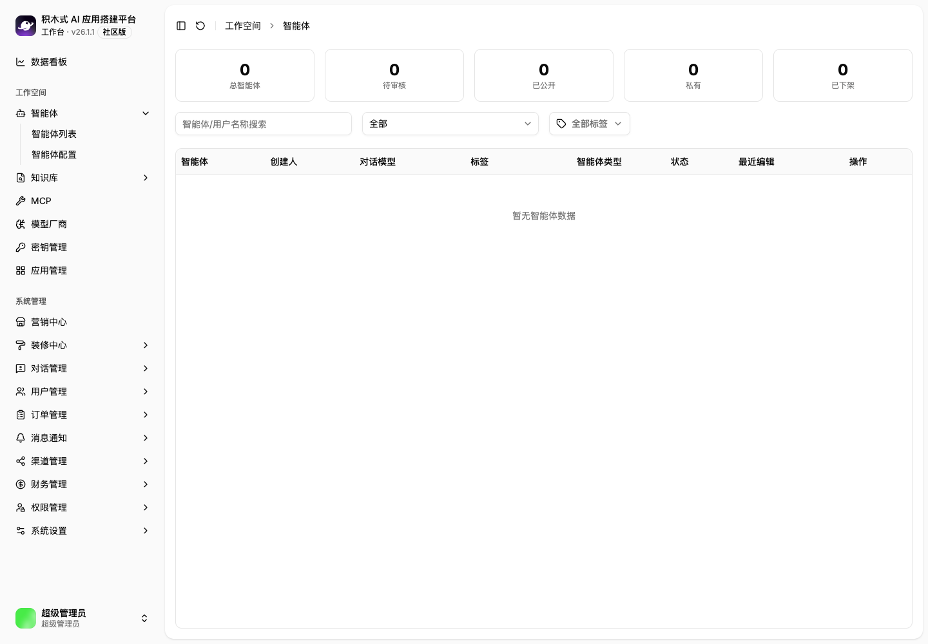
Task: Click the 营销中心 store icon
Action: [x=21, y=322]
